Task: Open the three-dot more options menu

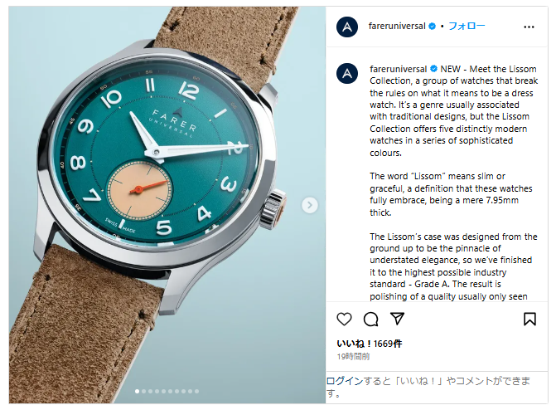Action: [x=529, y=27]
